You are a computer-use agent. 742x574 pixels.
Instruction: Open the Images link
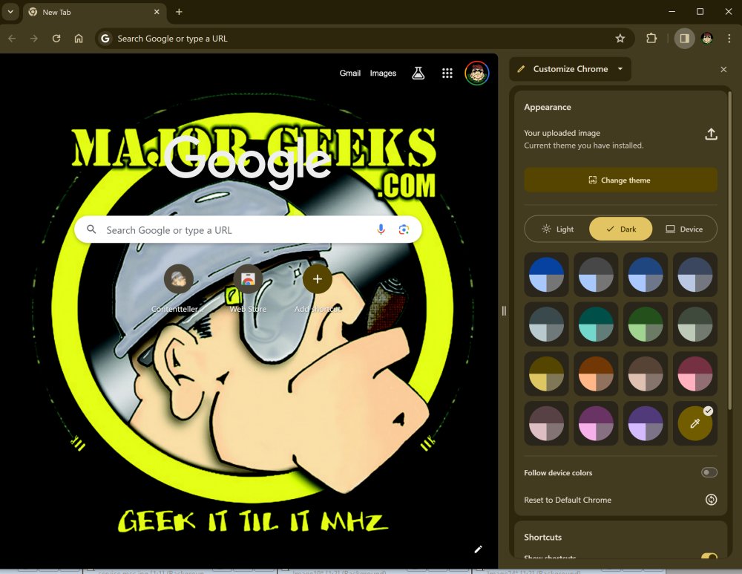coord(383,73)
